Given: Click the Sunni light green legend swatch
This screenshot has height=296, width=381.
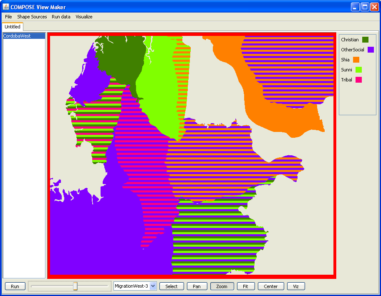Looking at the screenshot, I should click(x=358, y=70).
